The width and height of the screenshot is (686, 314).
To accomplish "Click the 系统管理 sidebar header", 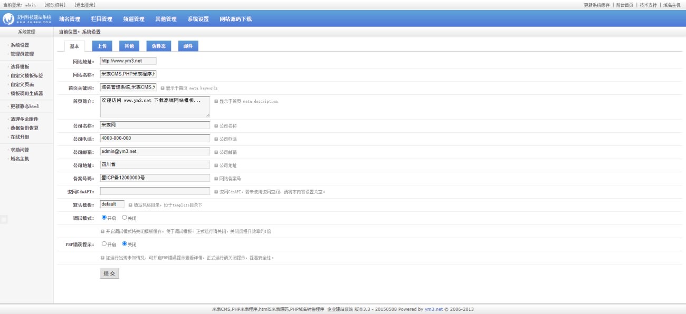I will pyautogui.click(x=26, y=32).
